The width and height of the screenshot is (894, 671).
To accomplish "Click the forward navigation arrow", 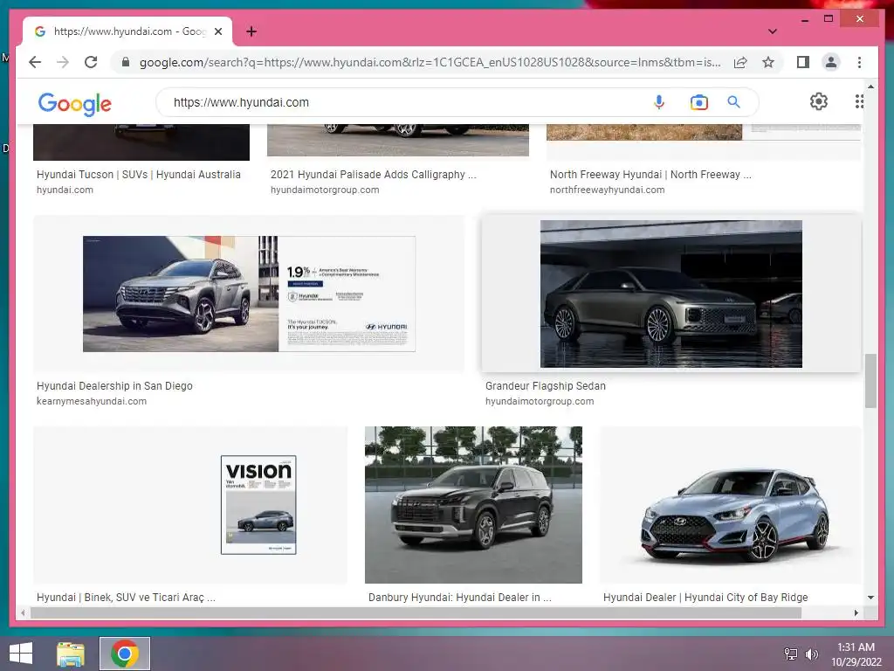I will coord(63,62).
